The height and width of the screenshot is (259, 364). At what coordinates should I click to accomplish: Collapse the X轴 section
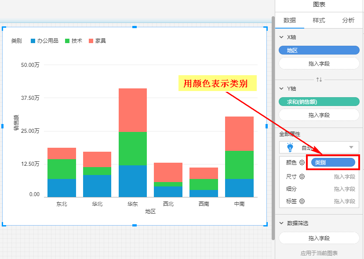click(281, 38)
